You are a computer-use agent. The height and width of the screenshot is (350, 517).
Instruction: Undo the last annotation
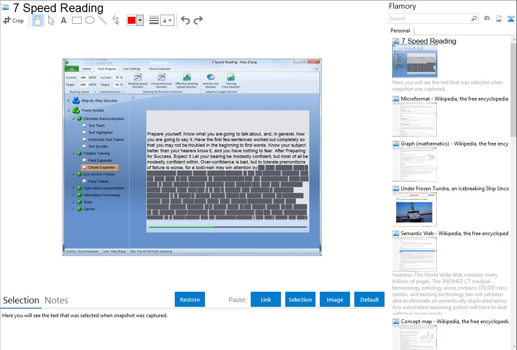coord(185,20)
